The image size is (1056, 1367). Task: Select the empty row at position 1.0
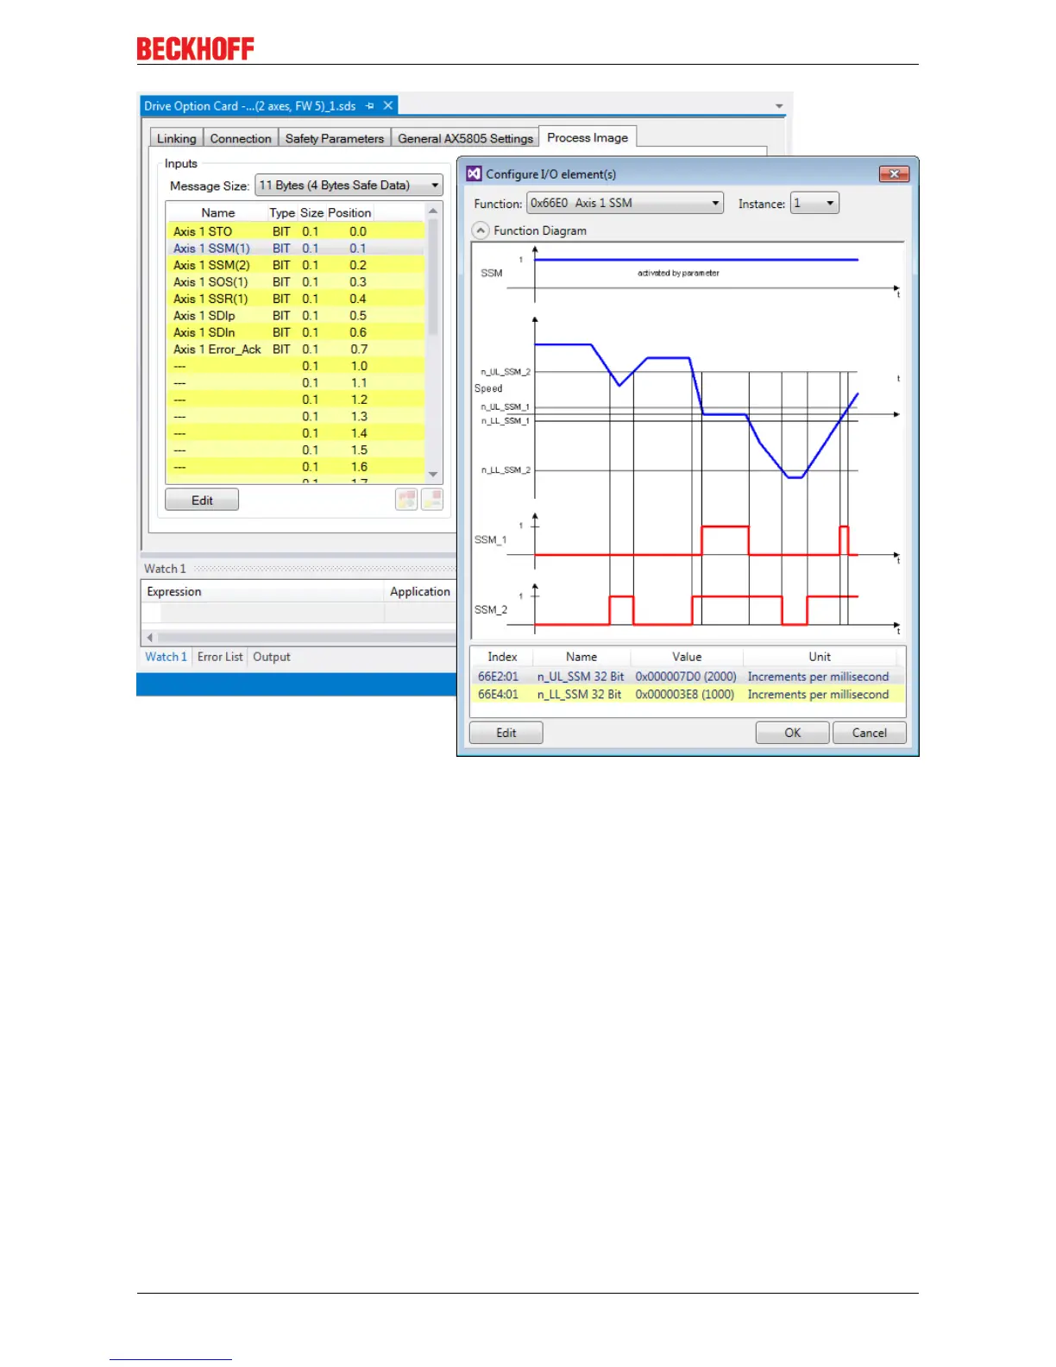[295, 366]
